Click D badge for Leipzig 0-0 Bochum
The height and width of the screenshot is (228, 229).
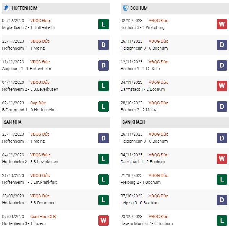pyautogui.click(x=222, y=200)
